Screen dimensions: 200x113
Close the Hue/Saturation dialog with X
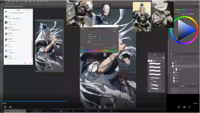pyautogui.click(x=117, y=26)
